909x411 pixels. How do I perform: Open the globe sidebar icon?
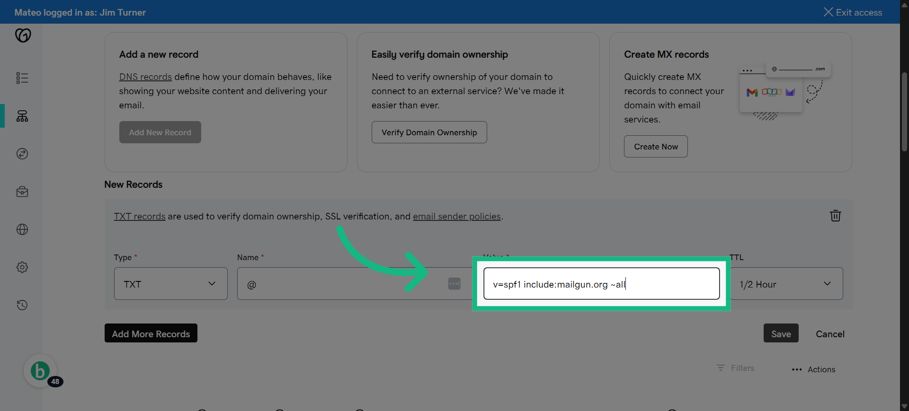click(x=22, y=229)
